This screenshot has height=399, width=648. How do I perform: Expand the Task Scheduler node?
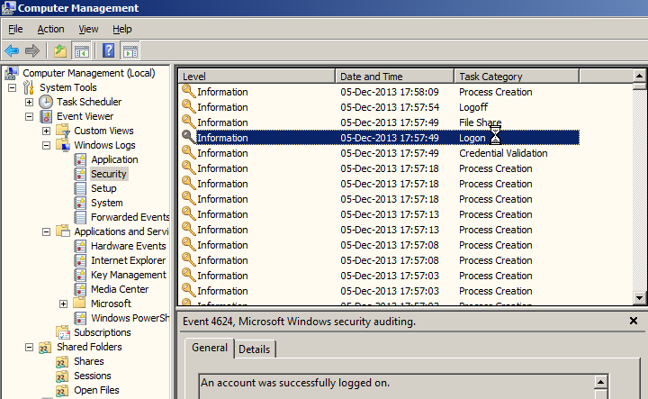29,102
